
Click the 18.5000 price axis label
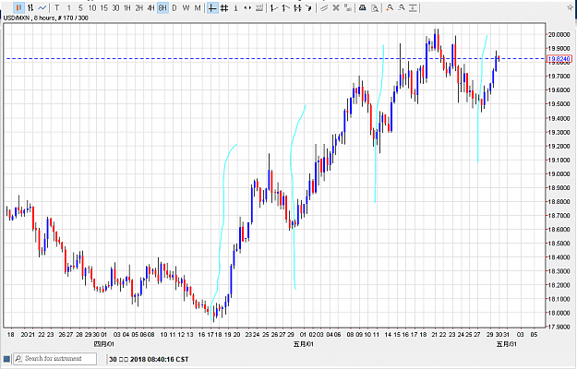coord(559,244)
